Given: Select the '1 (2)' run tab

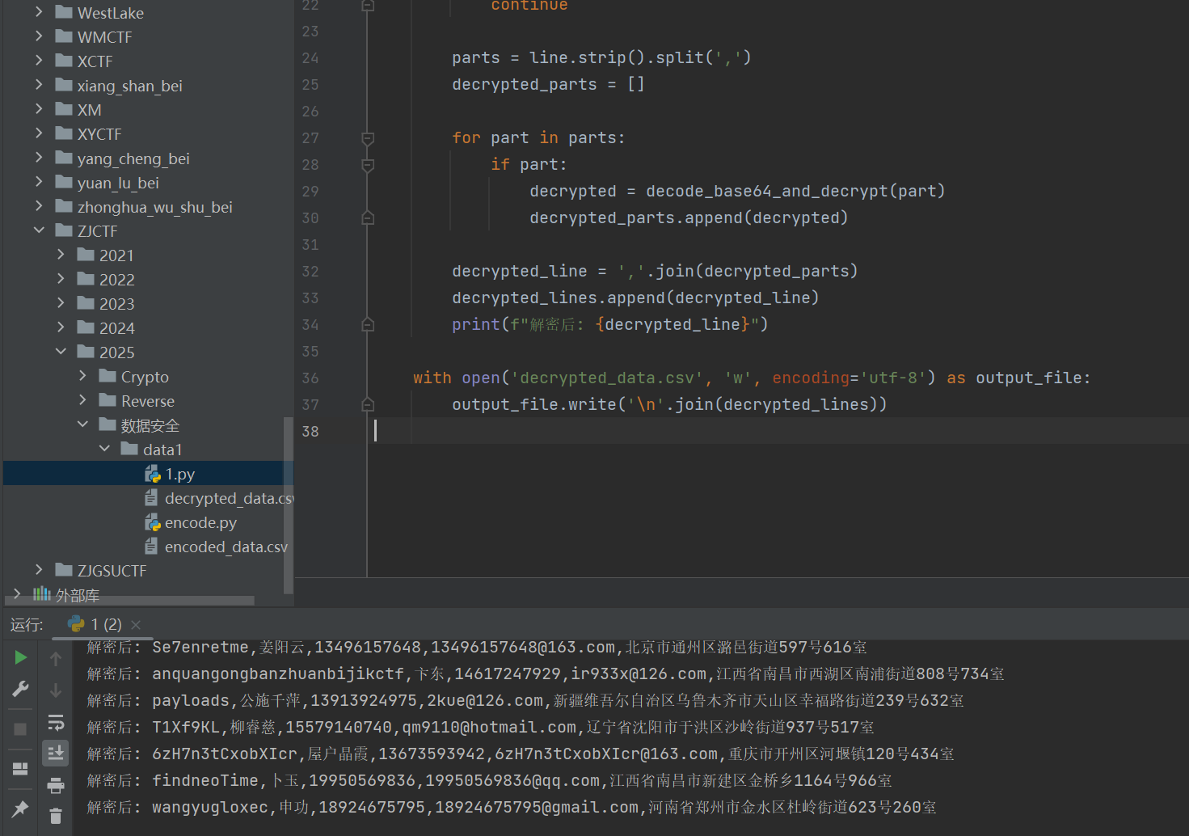Looking at the screenshot, I should click(97, 625).
